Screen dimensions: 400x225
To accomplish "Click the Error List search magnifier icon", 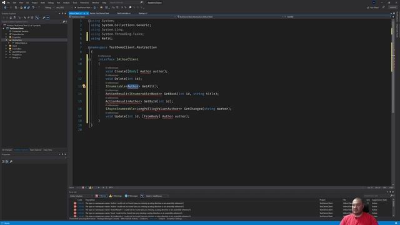I will (x=391, y=196).
